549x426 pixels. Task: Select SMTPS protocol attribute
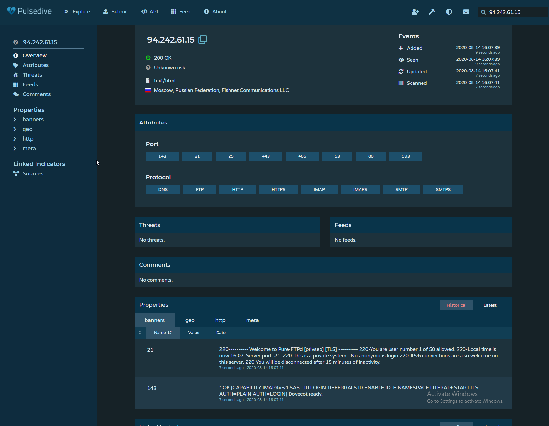(443, 189)
